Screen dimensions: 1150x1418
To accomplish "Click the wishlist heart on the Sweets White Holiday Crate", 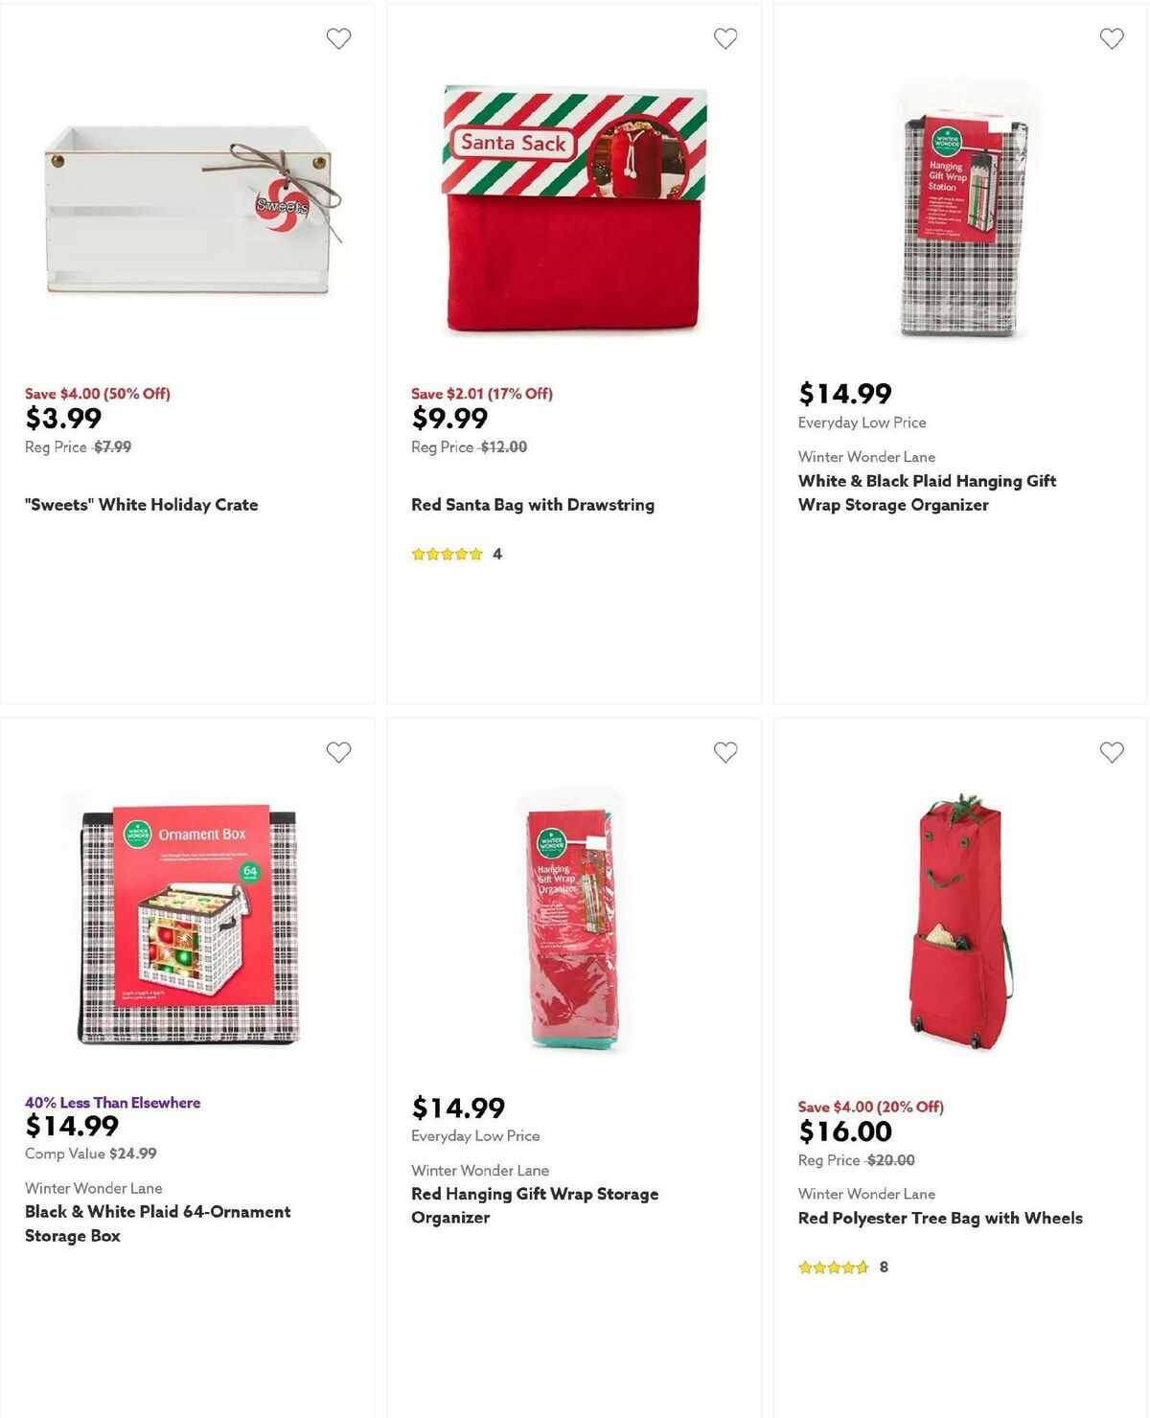I will pyautogui.click(x=339, y=38).
